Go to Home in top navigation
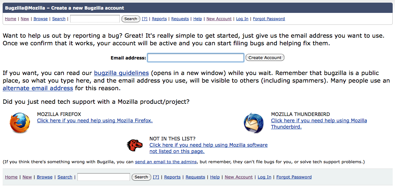 click(11, 19)
